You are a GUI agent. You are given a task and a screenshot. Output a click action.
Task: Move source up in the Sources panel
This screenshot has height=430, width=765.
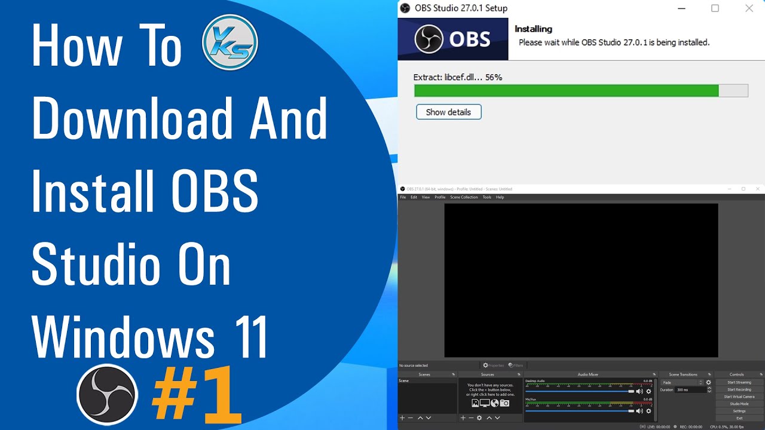(489, 418)
